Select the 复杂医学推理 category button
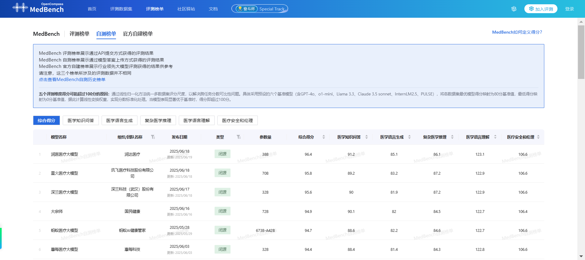Screen dimensions: 585x260 tap(158, 121)
